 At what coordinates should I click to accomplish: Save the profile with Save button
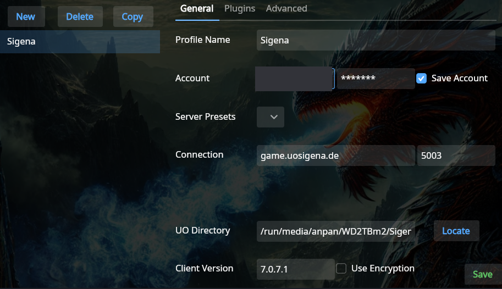coord(482,274)
